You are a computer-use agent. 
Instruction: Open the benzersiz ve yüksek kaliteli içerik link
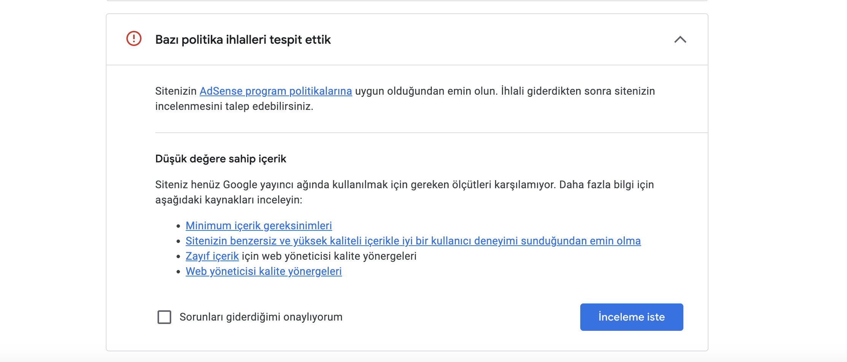[413, 241]
